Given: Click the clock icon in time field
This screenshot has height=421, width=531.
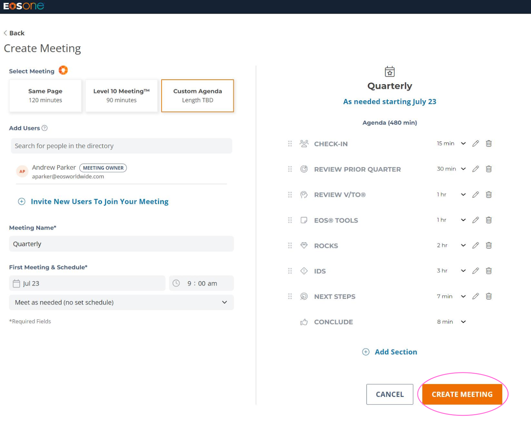Looking at the screenshot, I should 176,283.
